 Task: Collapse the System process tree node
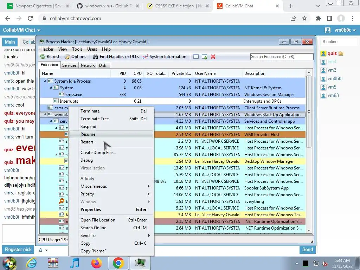(x=51, y=88)
